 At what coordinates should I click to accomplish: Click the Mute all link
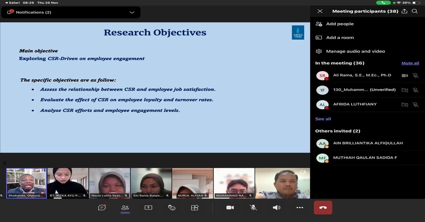410,63
